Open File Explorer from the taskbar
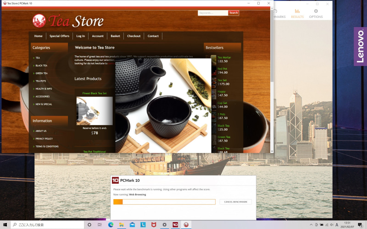 pyautogui.click(x=122, y=224)
